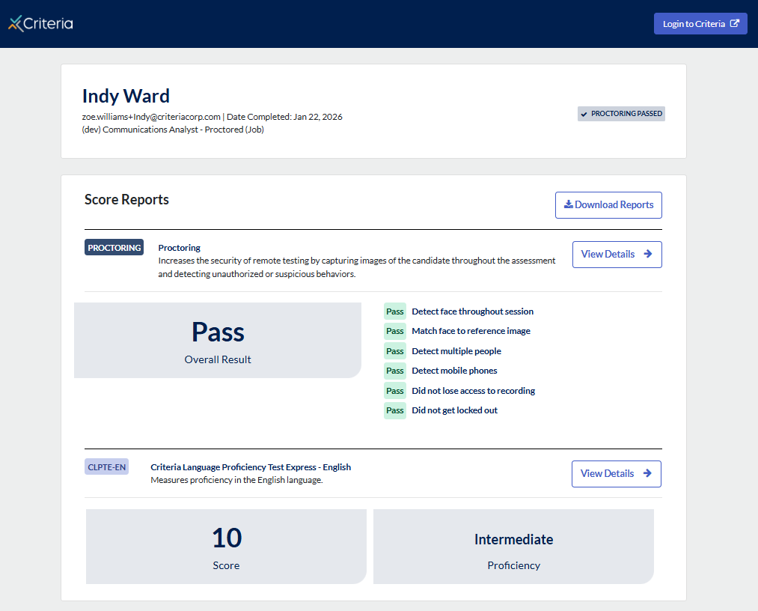This screenshot has width=758, height=611.
Task: Click the Proctoring section title
Action: [x=180, y=248]
